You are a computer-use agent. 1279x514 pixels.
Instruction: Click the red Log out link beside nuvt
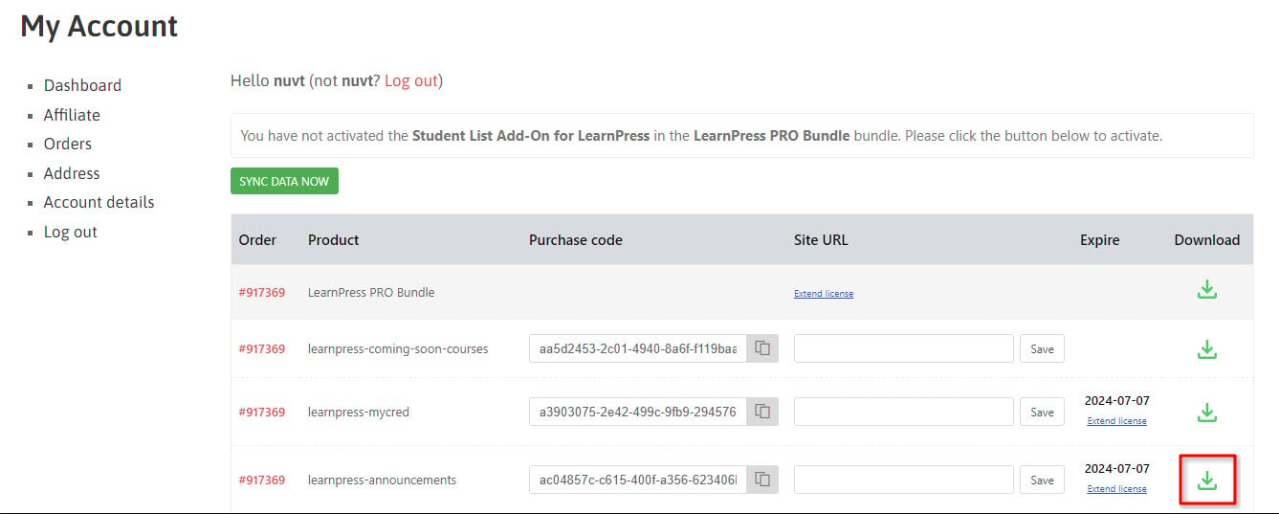pyautogui.click(x=411, y=80)
